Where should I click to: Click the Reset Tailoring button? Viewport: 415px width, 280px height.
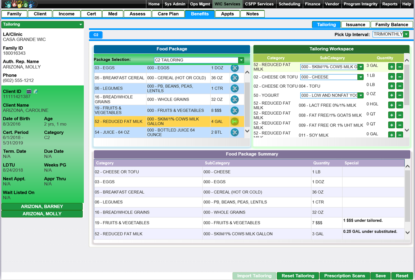(298, 276)
